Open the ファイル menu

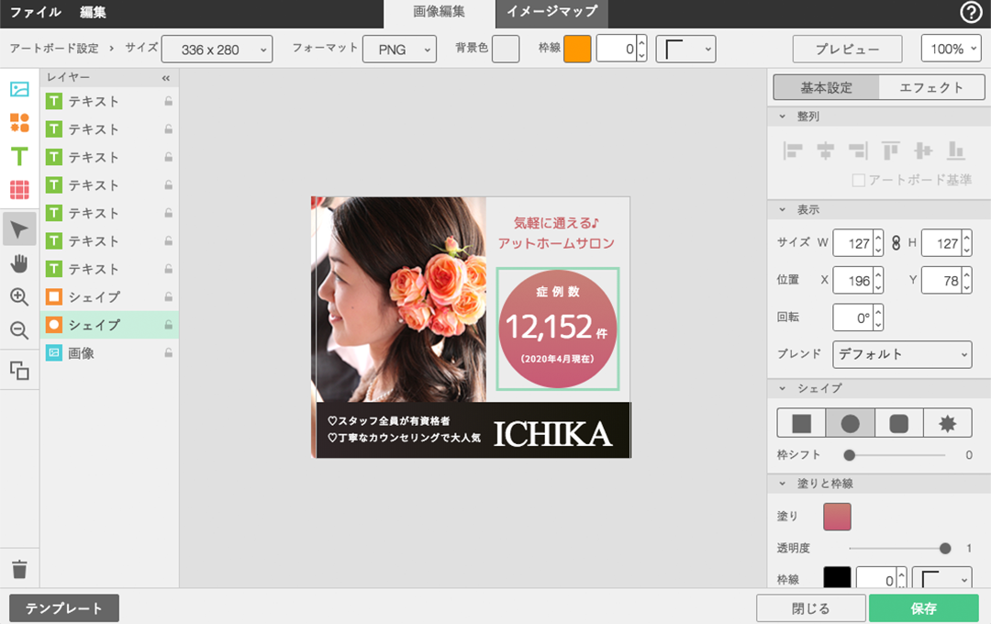(x=36, y=12)
